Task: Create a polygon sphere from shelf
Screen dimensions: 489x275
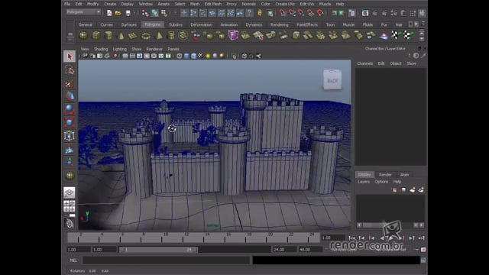Action: pos(83,36)
